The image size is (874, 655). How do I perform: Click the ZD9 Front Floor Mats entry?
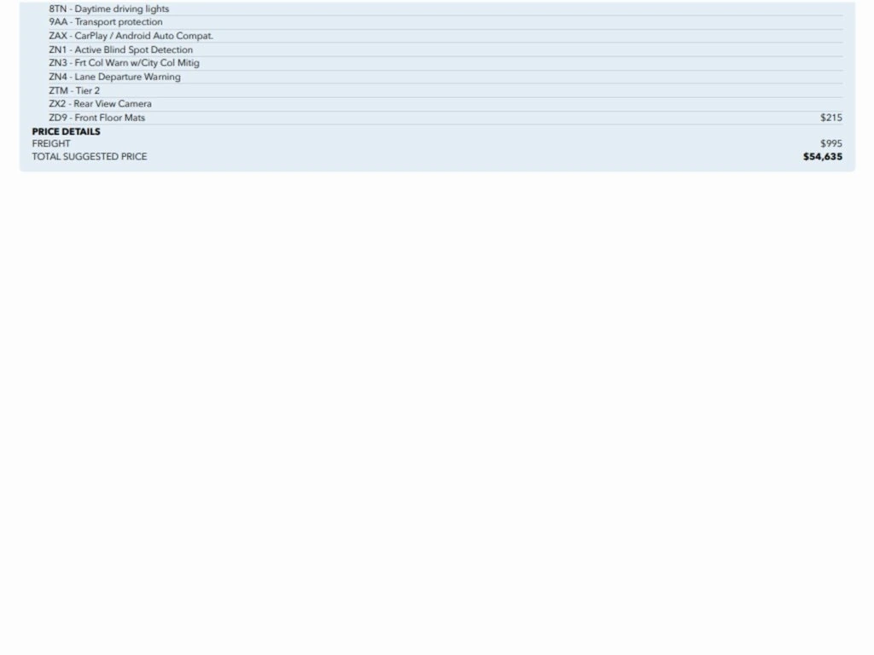point(96,118)
